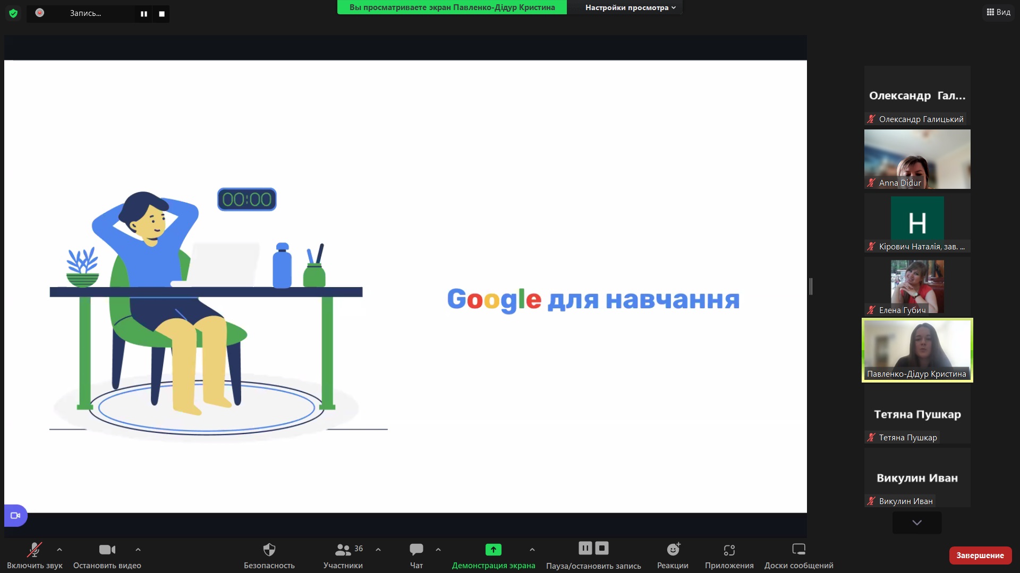Expand video options arrow next to camera
The height and width of the screenshot is (573, 1020).
(x=138, y=550)
